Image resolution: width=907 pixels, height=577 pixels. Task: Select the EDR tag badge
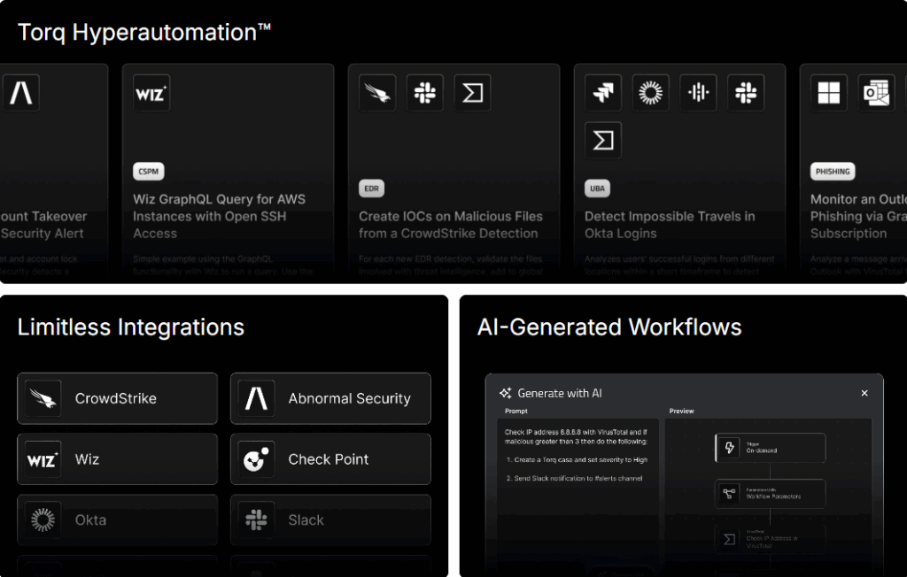click(x=371, y=188)
